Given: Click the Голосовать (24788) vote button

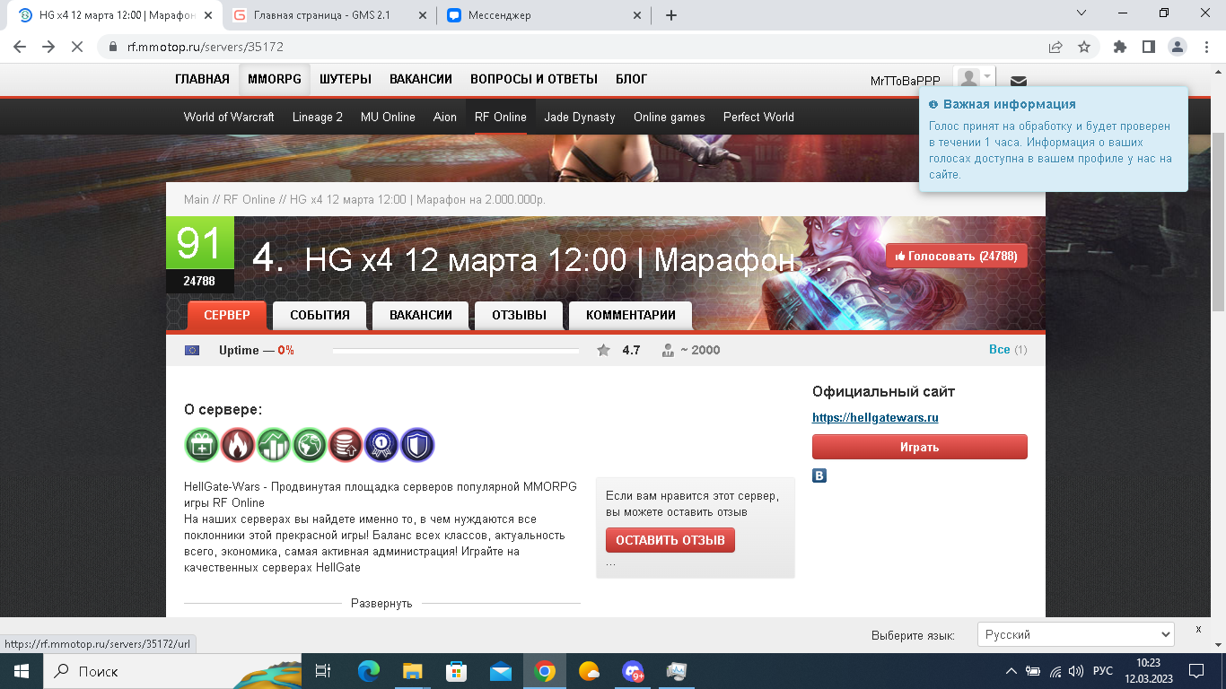Looking at the screenshot, I should tap(957, 256).
